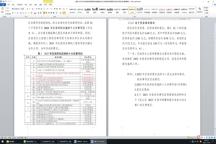
Task: Open the Line Spacing dropdown
Action: pyautogui.click(x=57, y=13)
